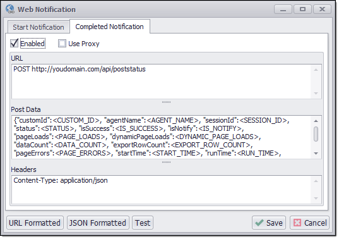Close the Web Notification window
The image size is (339, 239).
coord(322,9)
